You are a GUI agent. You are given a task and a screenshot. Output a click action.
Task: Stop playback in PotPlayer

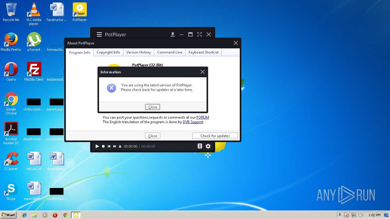point(103,146)
